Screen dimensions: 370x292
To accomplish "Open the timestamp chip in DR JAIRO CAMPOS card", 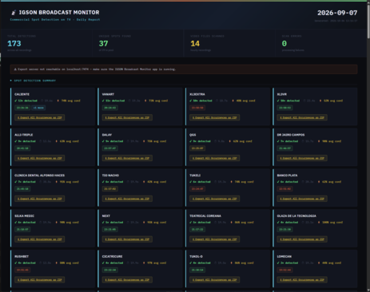I will pyautogui.click(x=284, y=148).
